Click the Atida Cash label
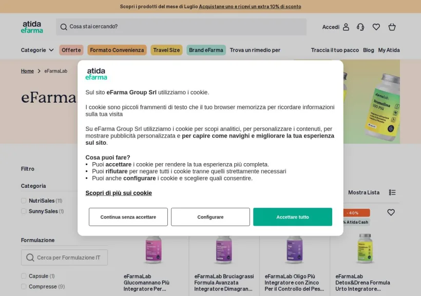This screenshot has width=421, height=296. click(356, 222)
